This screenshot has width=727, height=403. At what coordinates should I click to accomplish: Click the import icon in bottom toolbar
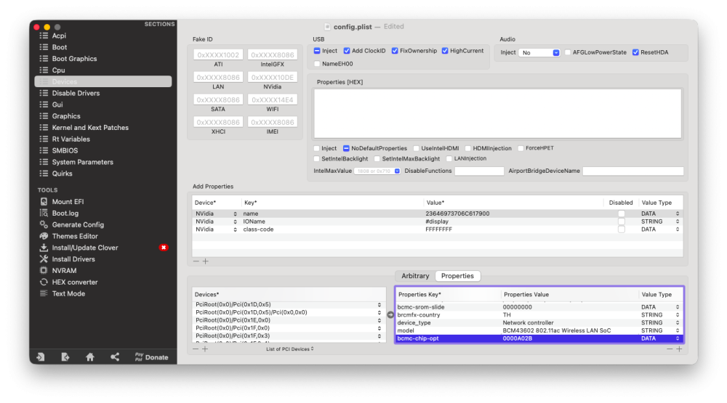[41, 357]
